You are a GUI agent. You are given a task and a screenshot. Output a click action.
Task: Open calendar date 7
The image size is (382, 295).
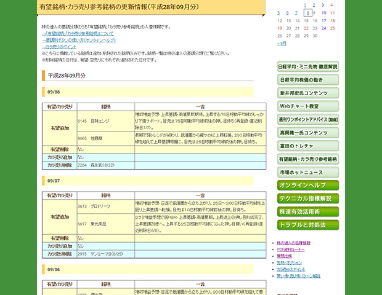(296, 13)
